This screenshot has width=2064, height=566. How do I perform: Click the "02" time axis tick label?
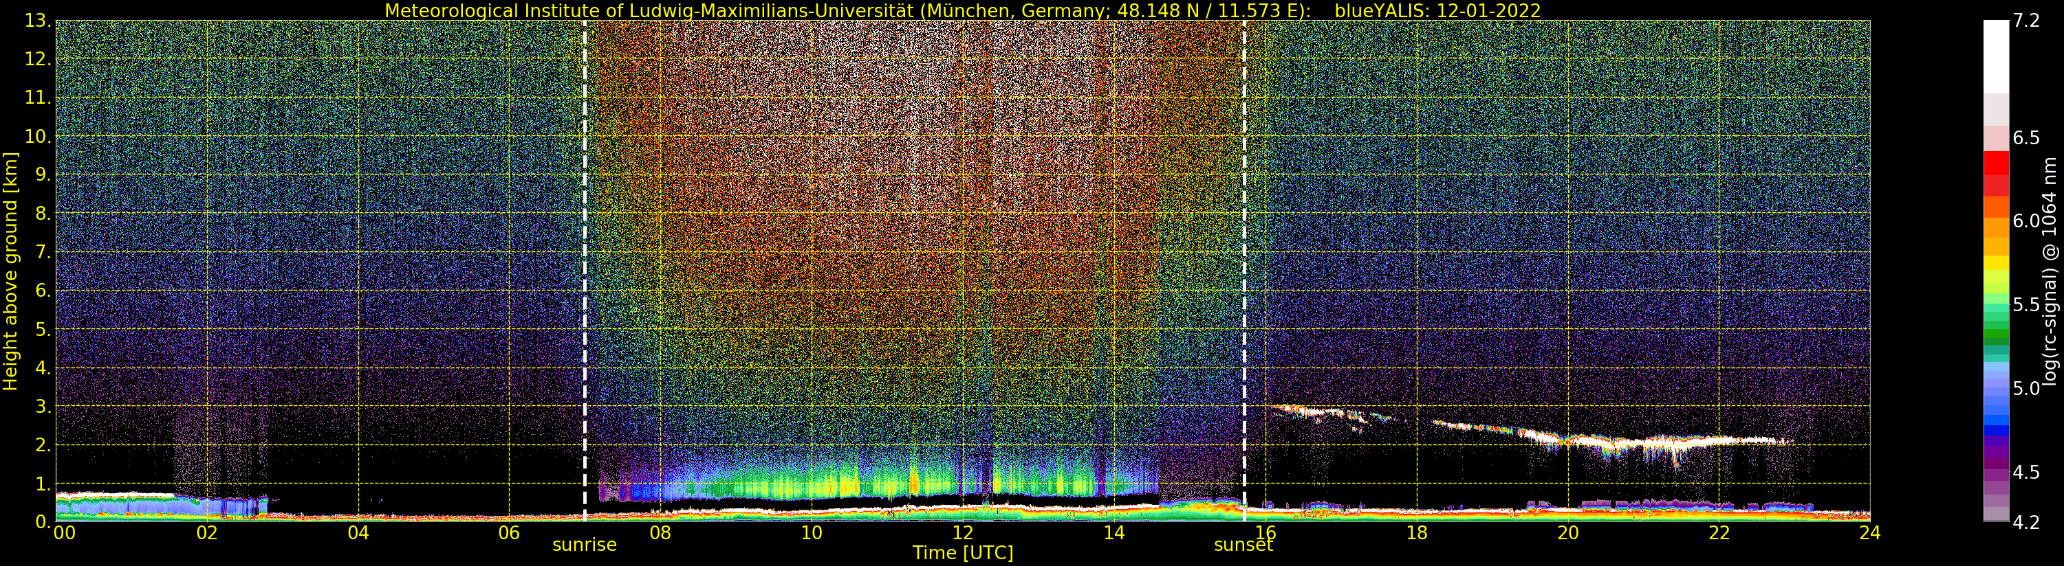(207, 533)
